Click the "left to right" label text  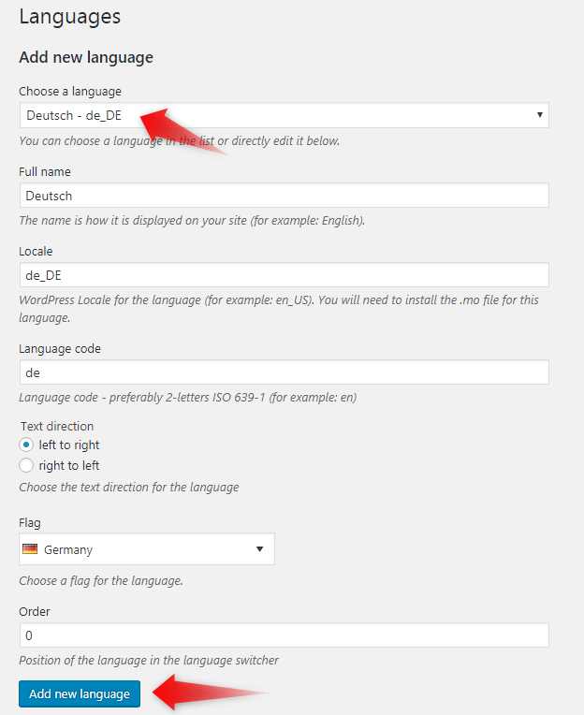[x=69, y=445]
